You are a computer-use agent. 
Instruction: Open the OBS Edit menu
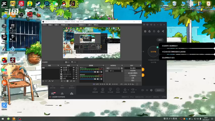click(x=51, y=25)
